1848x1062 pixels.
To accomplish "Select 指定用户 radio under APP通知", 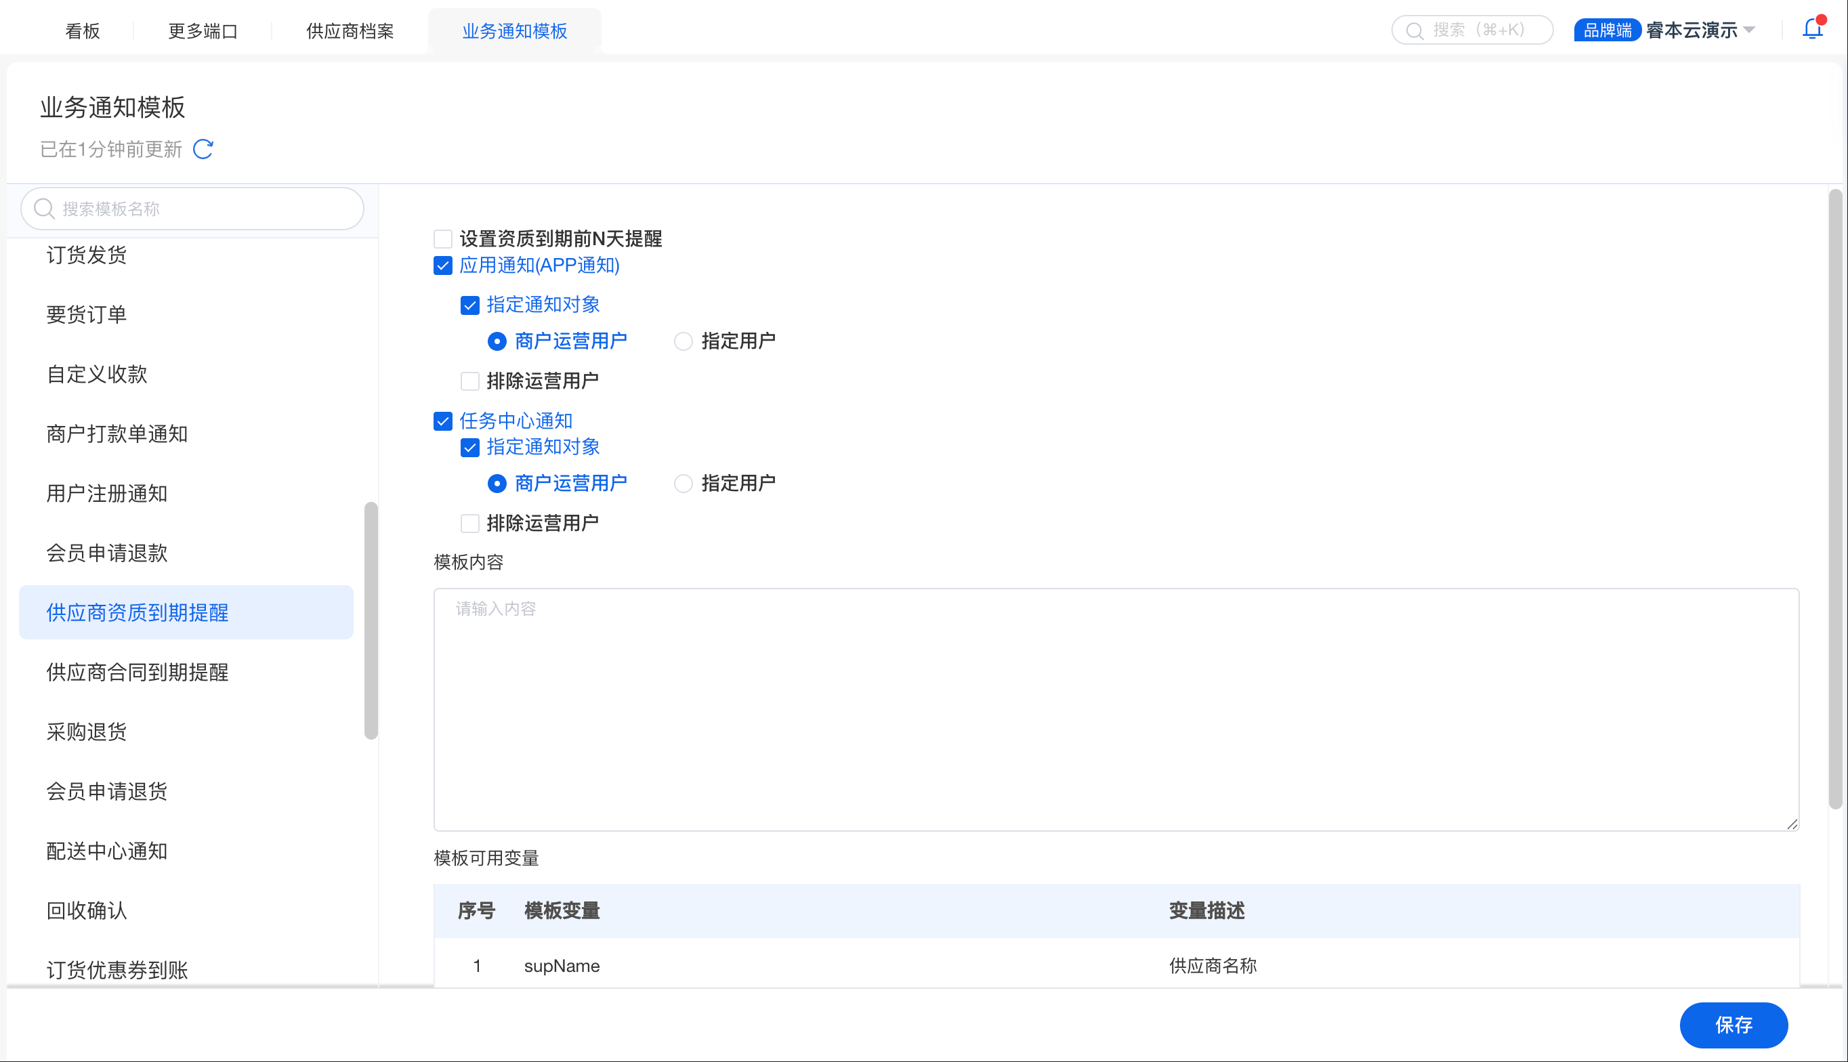I will click(x=683, y=341).
